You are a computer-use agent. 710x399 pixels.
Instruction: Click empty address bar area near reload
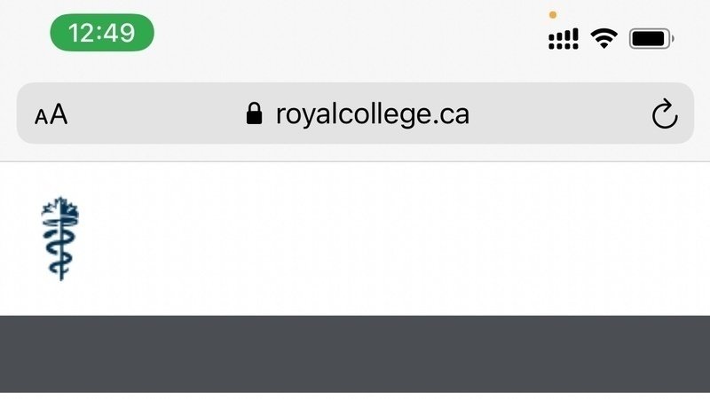coord(562,113)
